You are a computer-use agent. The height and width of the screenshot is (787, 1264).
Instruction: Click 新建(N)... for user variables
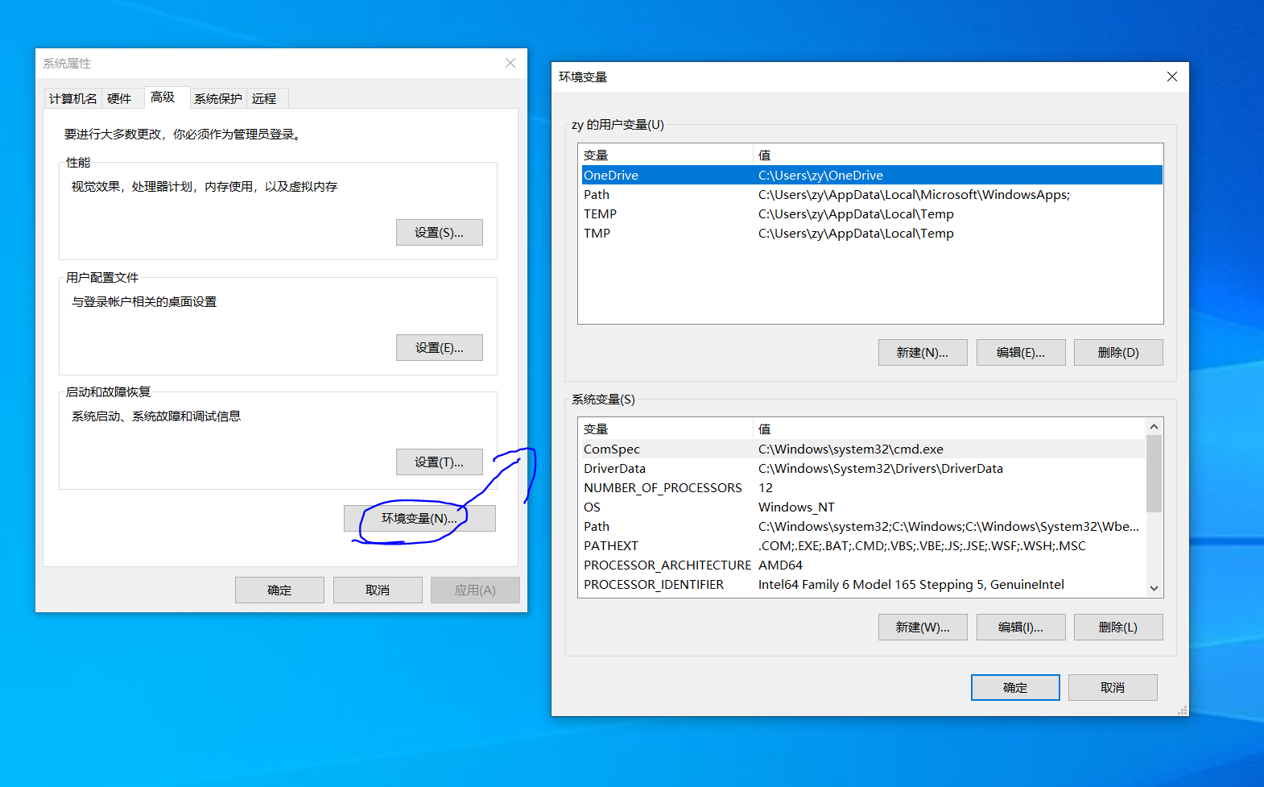point(923,352)
